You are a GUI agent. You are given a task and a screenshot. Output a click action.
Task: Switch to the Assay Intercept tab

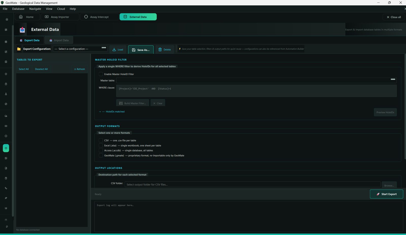[99, 17]
